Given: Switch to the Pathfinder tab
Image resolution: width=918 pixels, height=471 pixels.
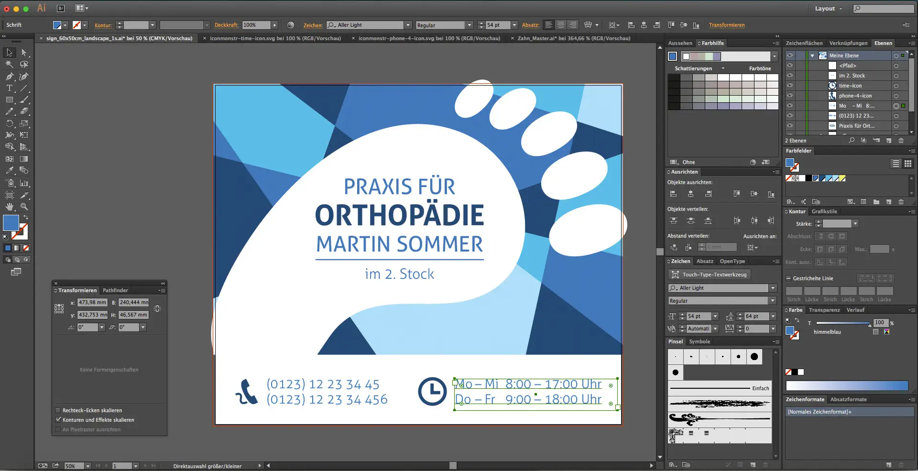Looking at the screenshot, I should [115, 290].
